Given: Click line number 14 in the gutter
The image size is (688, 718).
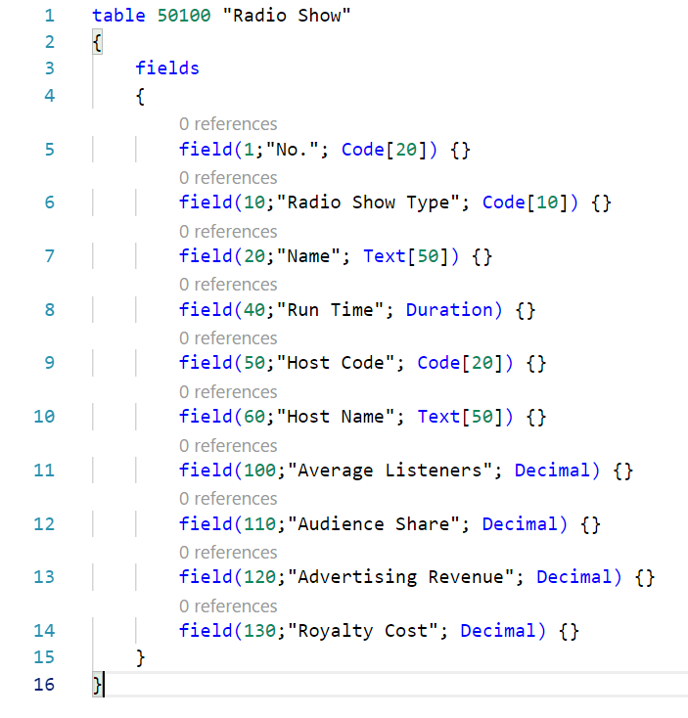Looking at the screenshot, I should pos(44,631).
